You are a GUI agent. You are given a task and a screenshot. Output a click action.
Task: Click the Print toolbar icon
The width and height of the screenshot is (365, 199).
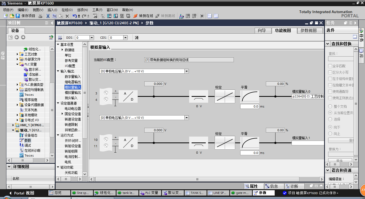tap(40, 16)
